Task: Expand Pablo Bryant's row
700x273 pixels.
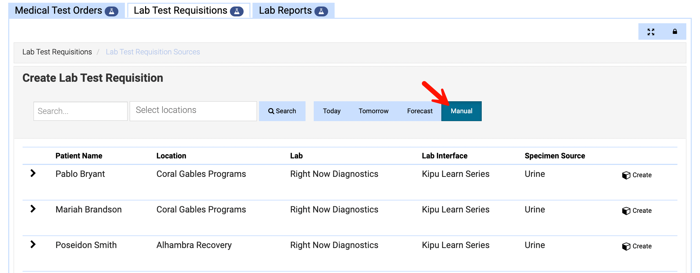Action: pyautogui.click(x=33, y=173)
